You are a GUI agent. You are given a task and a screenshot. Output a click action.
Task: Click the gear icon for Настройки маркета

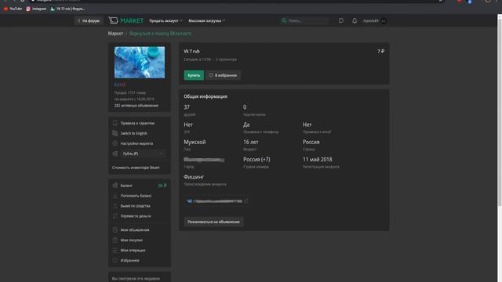pyautogui.click(x=115, y=143)
